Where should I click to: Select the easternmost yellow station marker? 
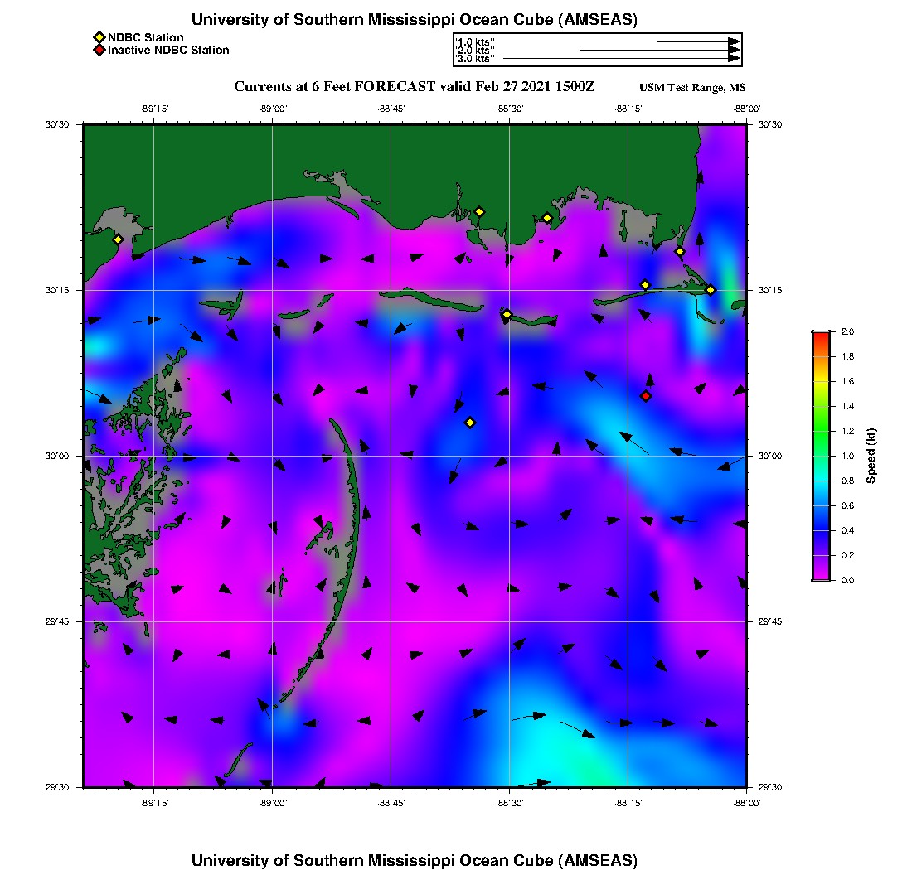click(711, 290)
